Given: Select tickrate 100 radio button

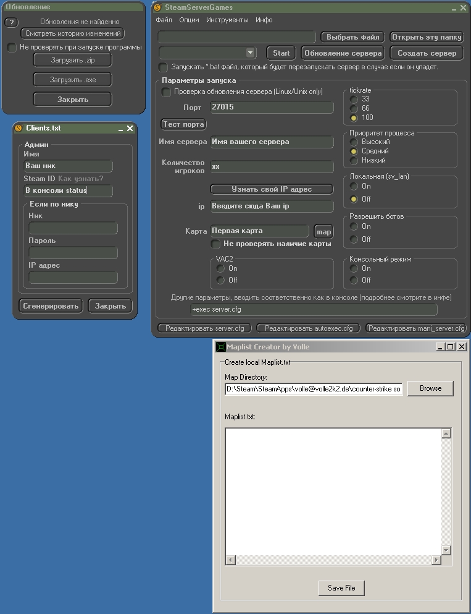Looking at the screenshot, I should tap(354, 117).
